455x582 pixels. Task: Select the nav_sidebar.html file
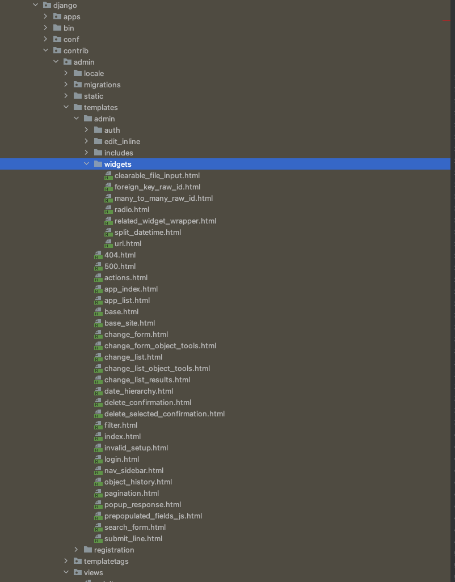tap(134, 471)
